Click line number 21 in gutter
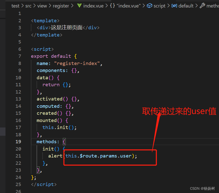The width and height of the screenshot is (219, 193). click(x=18, y=156)
